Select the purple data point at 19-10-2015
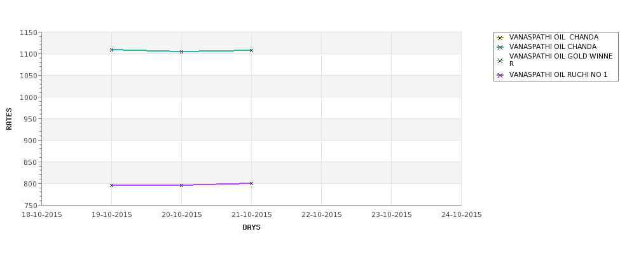The image size is (620, 273). (x=111, y=185)
